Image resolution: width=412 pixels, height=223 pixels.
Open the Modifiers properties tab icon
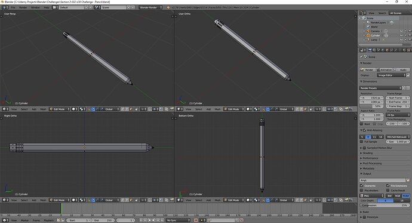coord(395,50)
